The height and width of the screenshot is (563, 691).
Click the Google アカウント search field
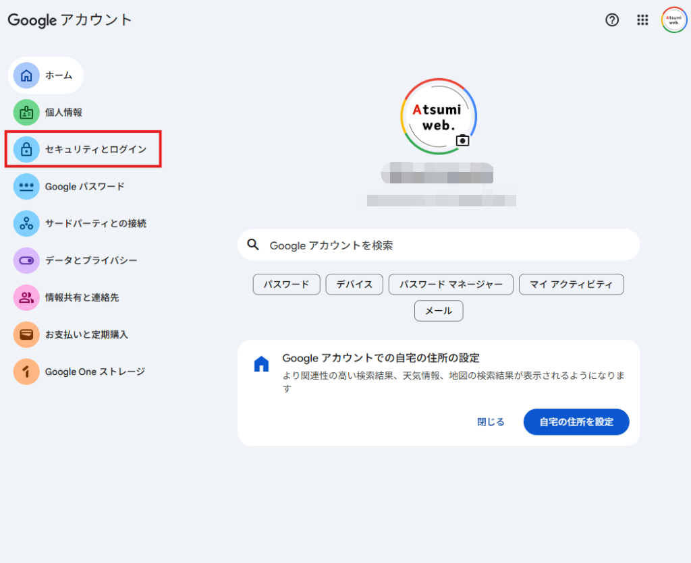pyautogui.click(x=439, y=245)
